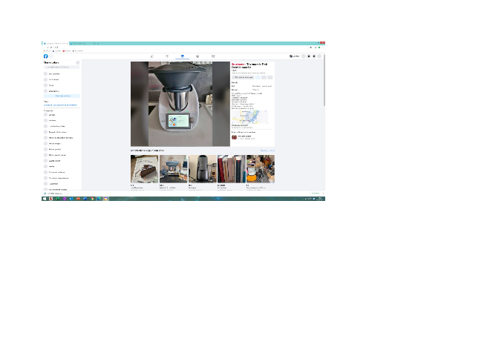Close the Facebook Marketplace browser tab
This screenshot has height=350, width=496.
[67, 43]
